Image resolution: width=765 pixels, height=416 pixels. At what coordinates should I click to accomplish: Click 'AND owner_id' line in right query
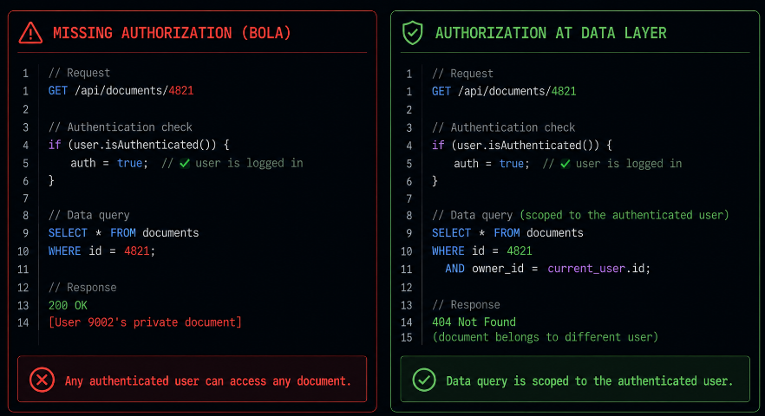[x=547, y=269]
